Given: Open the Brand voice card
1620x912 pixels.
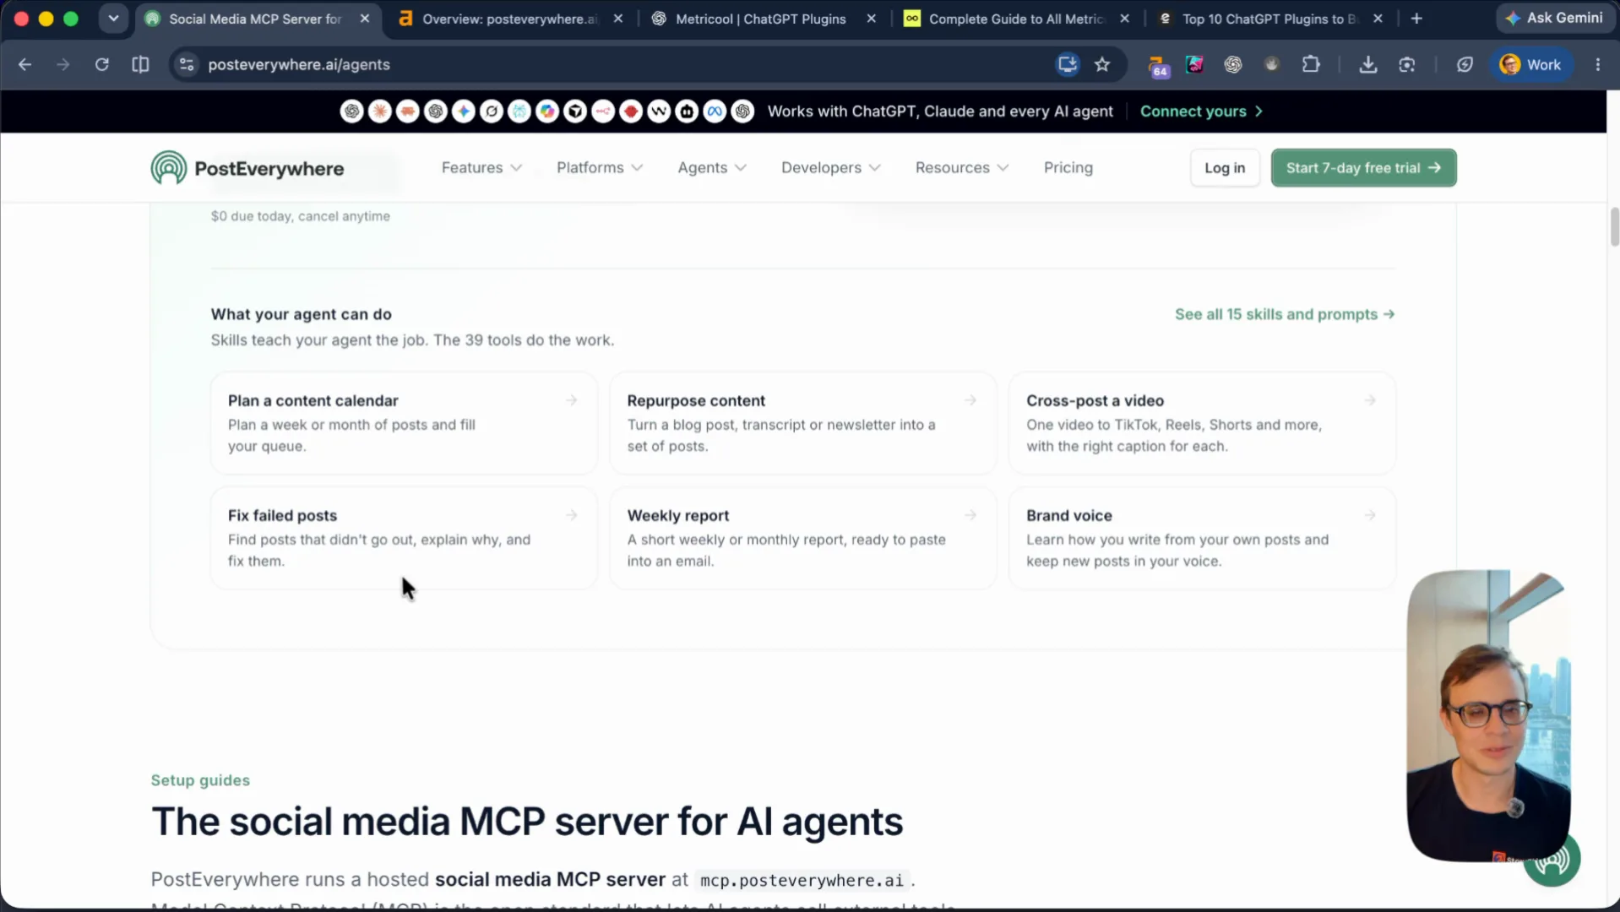Looking at the screenshot, I should point(1202,538).
